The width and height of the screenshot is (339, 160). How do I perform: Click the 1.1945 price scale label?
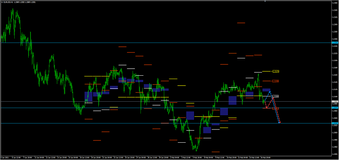(x=335, y=154)
